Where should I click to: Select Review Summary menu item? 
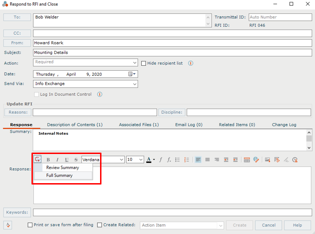click(x=63, y=167)
